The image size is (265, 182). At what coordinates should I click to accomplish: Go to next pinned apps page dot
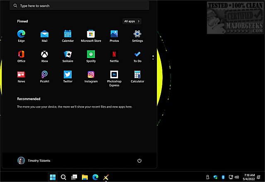tap(153, 58)
